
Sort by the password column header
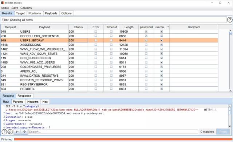pos(146,27)
